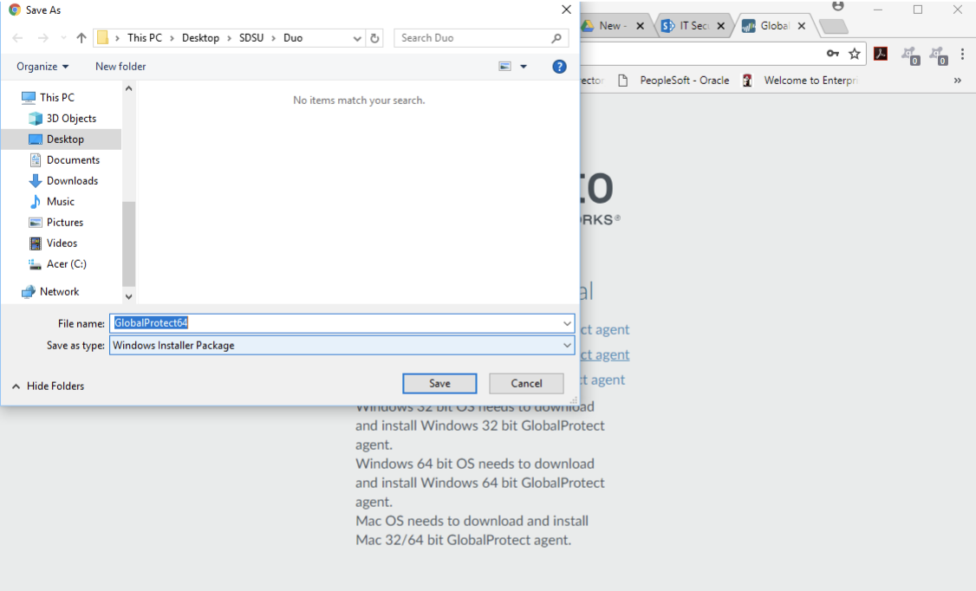The width and height of the screenshot is (976, 591).
Task: Refresh the Duo folder view
Action: (x=374, y=38)
